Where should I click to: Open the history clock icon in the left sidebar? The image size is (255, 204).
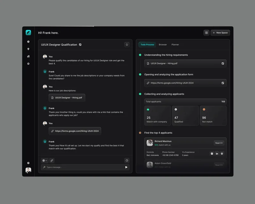[x=28, y=42]
